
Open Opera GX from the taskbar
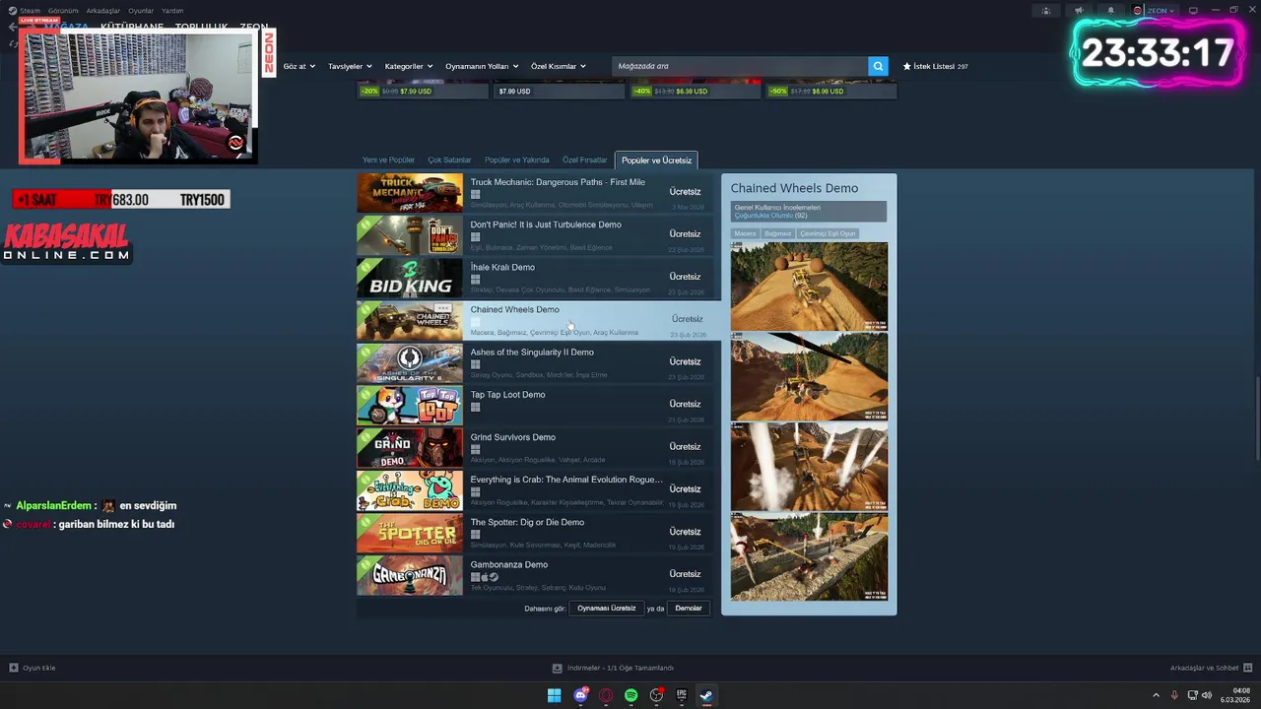tap(606, 695)
